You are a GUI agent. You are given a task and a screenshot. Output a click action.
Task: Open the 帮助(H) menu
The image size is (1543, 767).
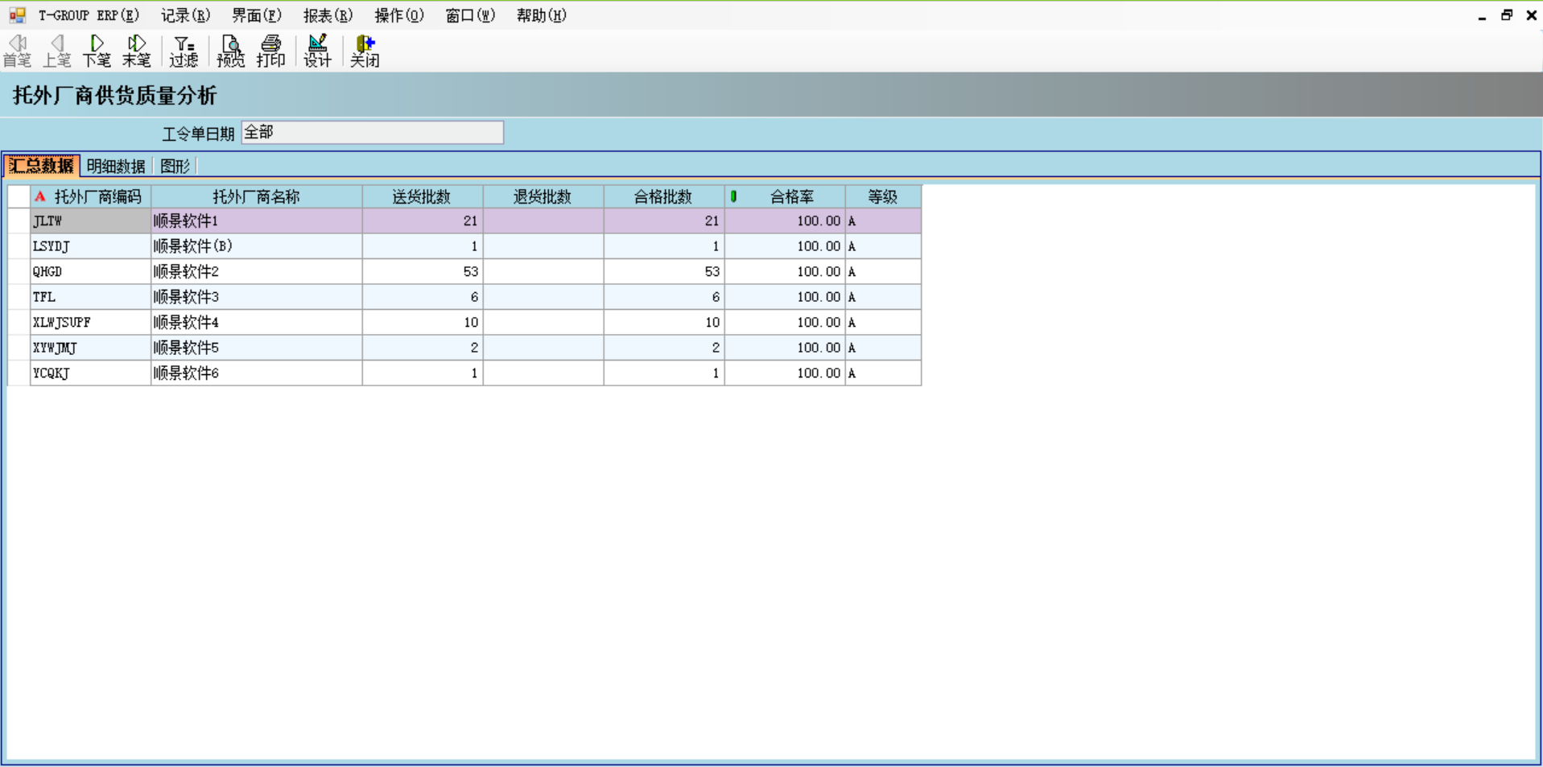point(541,15)
